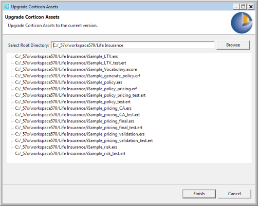Select iSample_pricing_validation.ers file
The height and width of the screenshot is (206, 258).
pos(80,134)
